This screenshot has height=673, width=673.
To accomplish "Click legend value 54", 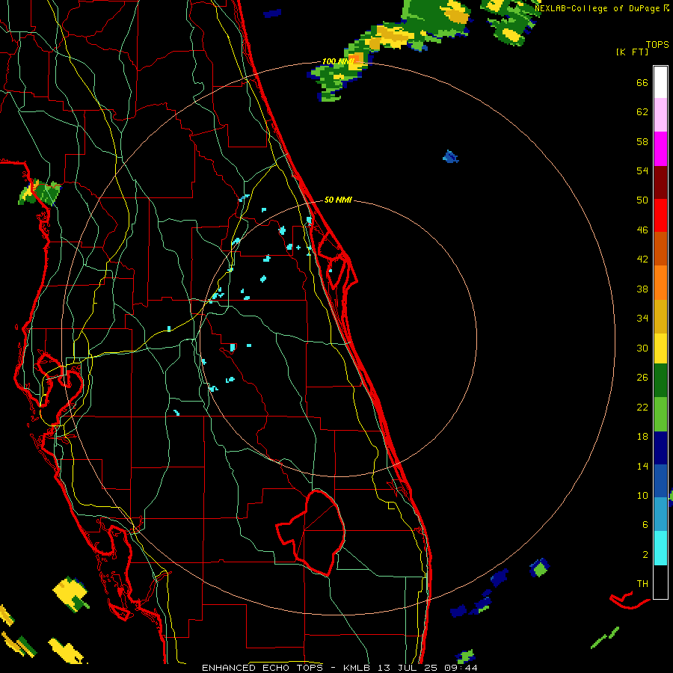I will pyautogui.click(x=642, y=170).
